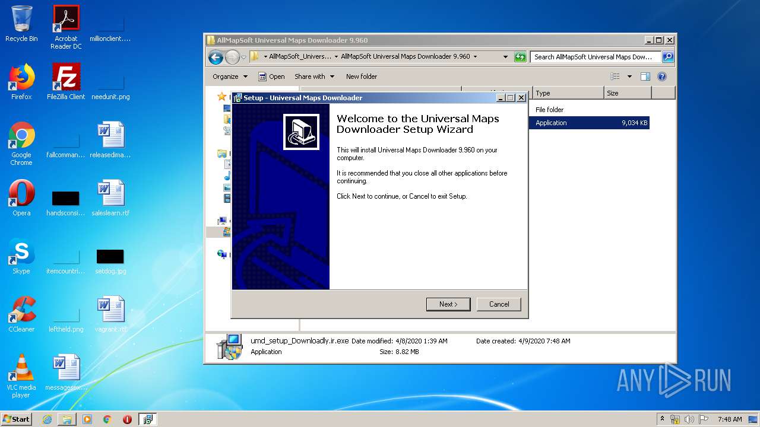The height and width of the screenshot is (427, 760).
Task: Open Acrobat Reader DC desktop shortcut
Action: (x=66, y=27)
